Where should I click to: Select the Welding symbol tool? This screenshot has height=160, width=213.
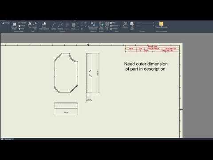pos(60,26)
